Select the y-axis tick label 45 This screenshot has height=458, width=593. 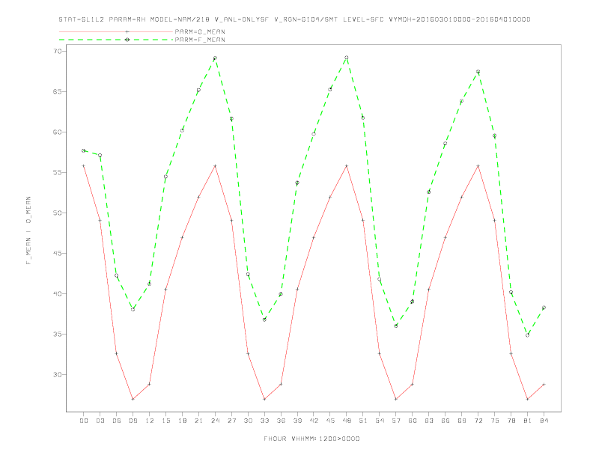coord(58,253)
